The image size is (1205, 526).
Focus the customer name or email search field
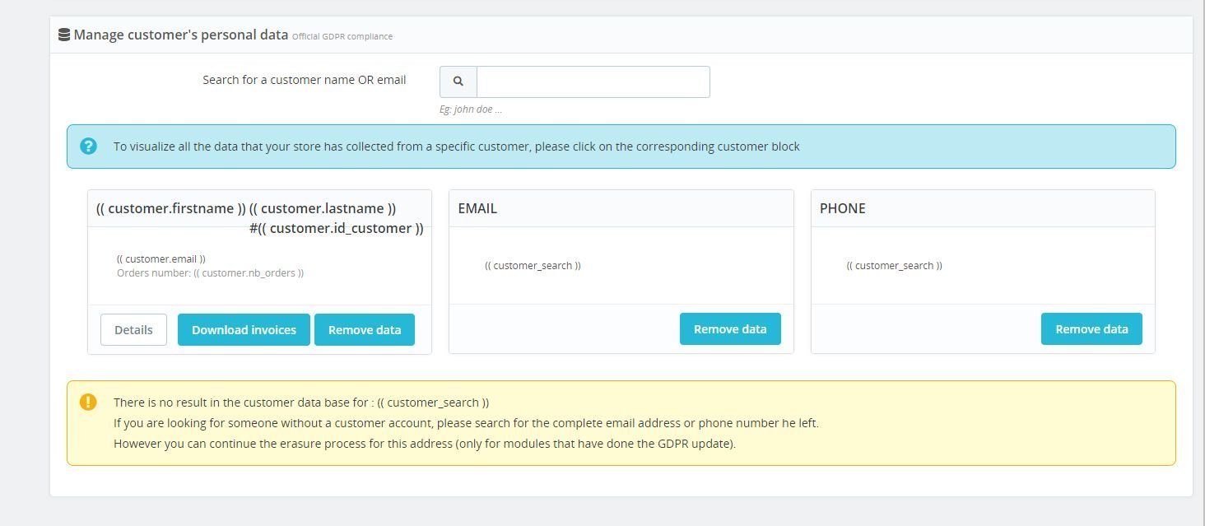(x=593, y=81)
